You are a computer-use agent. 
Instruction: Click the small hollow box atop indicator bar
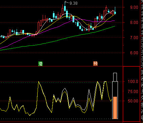coord(115,77)
